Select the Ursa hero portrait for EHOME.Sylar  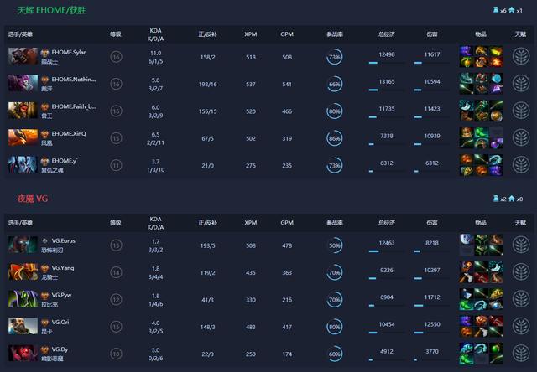pos(23,56)
